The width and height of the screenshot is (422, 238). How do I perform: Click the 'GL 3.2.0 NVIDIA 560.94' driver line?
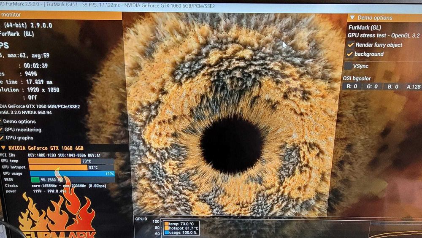[x=26, y=113]
